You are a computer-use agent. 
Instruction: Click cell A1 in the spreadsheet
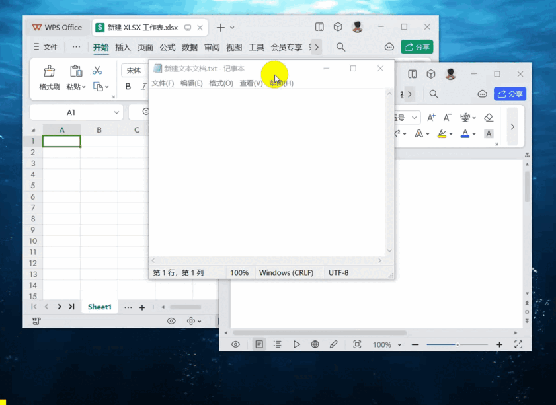(61, 141)
